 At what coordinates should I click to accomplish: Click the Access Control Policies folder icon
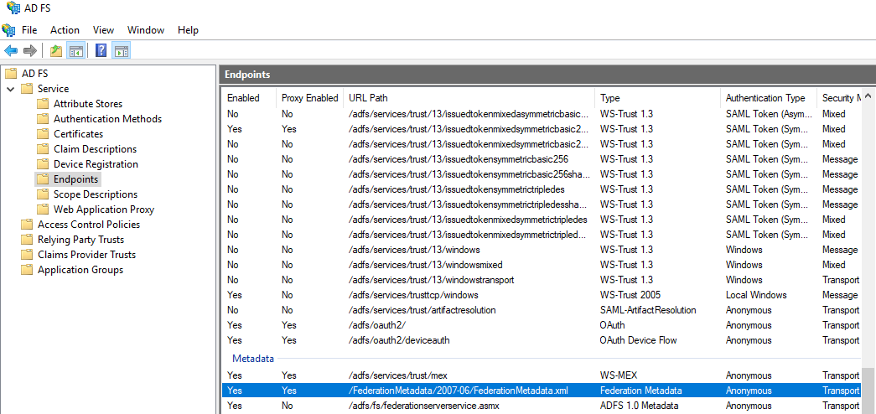[27, 224]
